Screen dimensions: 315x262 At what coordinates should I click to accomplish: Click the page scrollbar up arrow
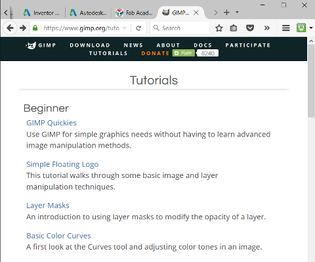(311, 41)
